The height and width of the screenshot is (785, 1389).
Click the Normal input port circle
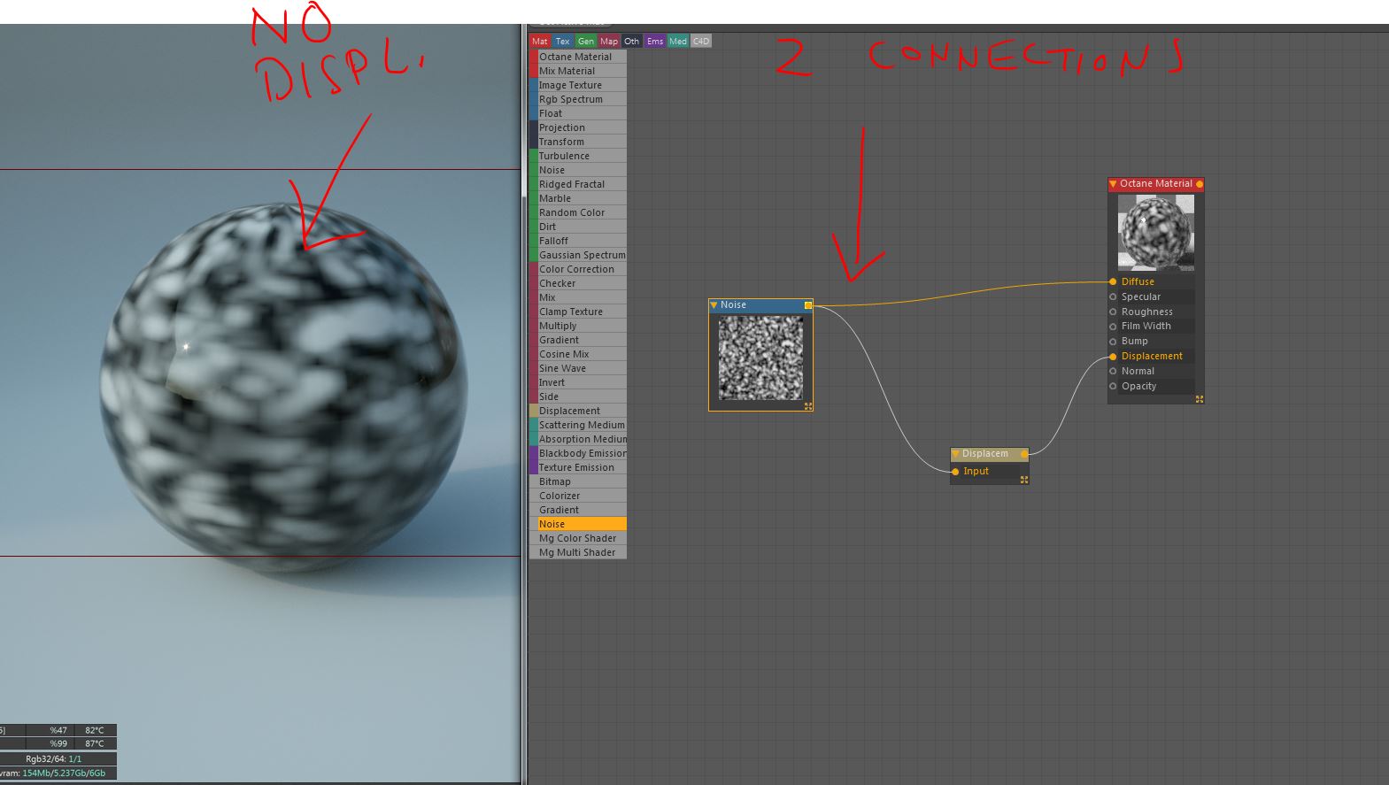point(1113,372)
